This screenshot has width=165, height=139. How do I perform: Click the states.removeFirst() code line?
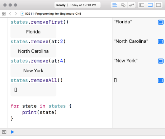39,22
